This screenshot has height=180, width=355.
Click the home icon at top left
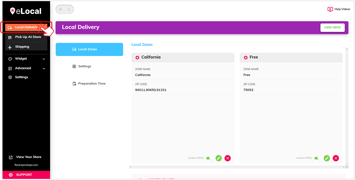click(x=60, y=9)
